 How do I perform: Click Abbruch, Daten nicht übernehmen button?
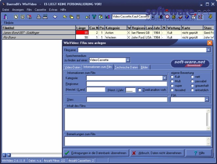pyautogui.click(x=157, y=153)
